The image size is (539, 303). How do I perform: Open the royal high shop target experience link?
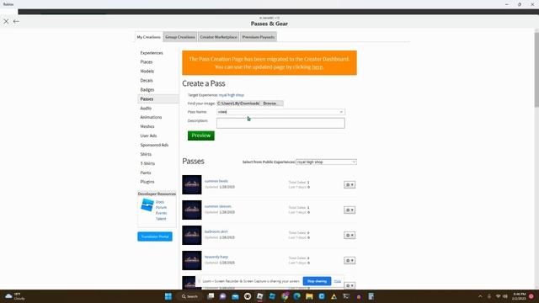click(232, 95)
